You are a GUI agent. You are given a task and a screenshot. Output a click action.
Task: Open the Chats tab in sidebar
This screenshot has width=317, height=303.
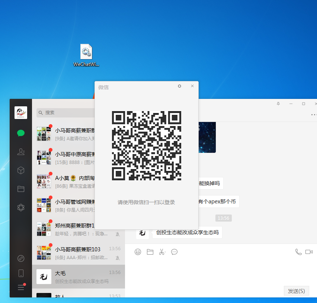pos(21,133)
